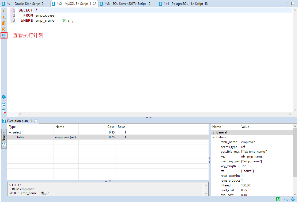Collapse the select node in plan tree
The width and height of the screenshot is (298, 203).
[10, 133]
